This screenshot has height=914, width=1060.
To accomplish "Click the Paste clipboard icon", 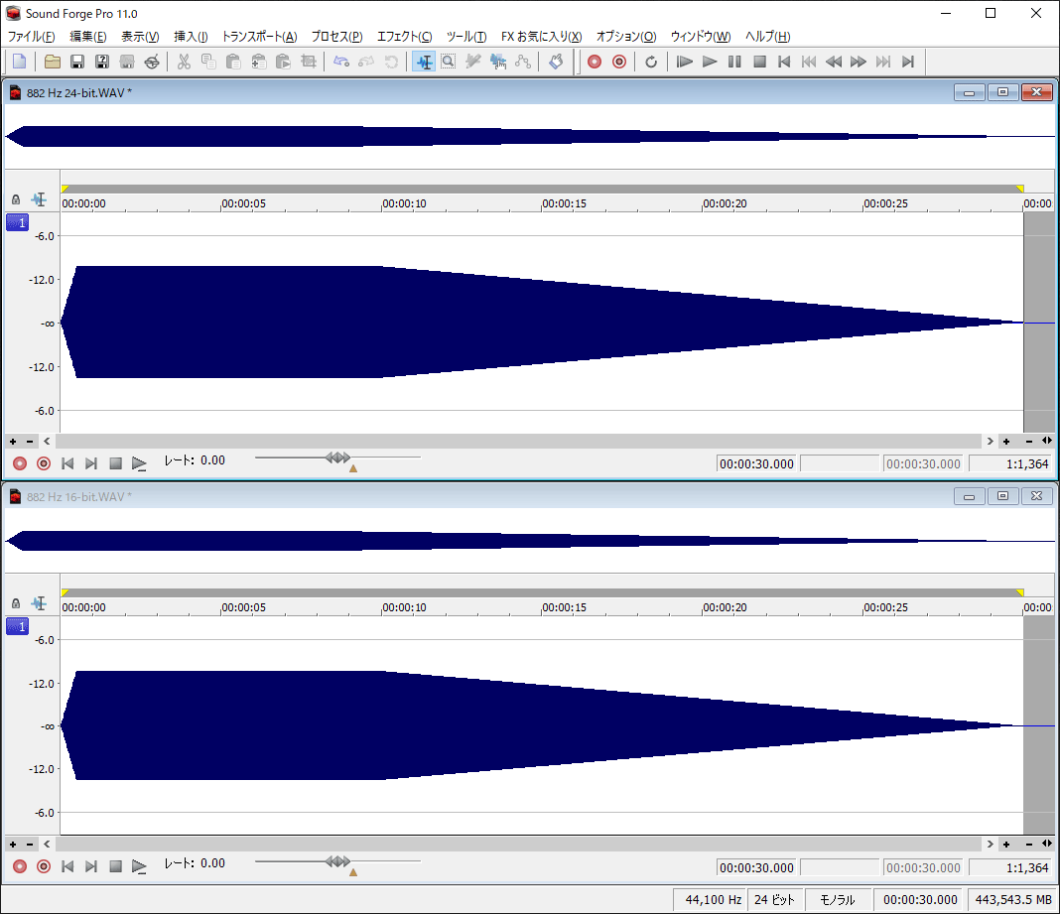I will click(233, 63).
